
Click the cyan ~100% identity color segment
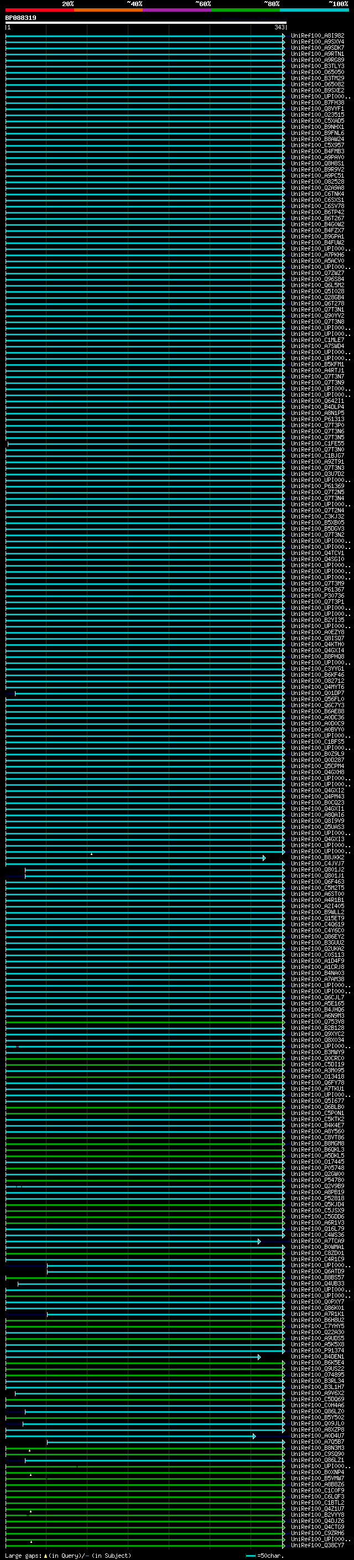[x=314, y=10]
